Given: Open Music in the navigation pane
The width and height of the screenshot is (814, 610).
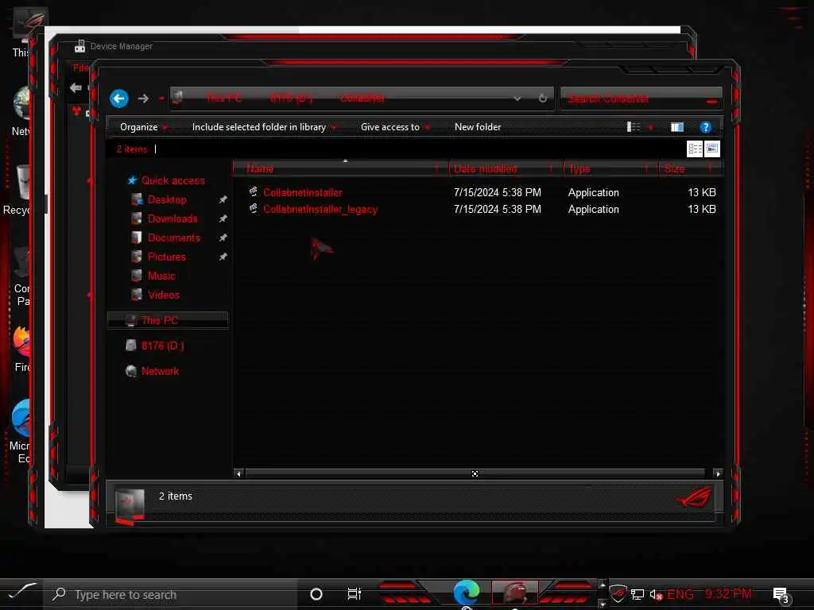Looking at the screenshot, I should pyautogui.click(x=161, y=276).
